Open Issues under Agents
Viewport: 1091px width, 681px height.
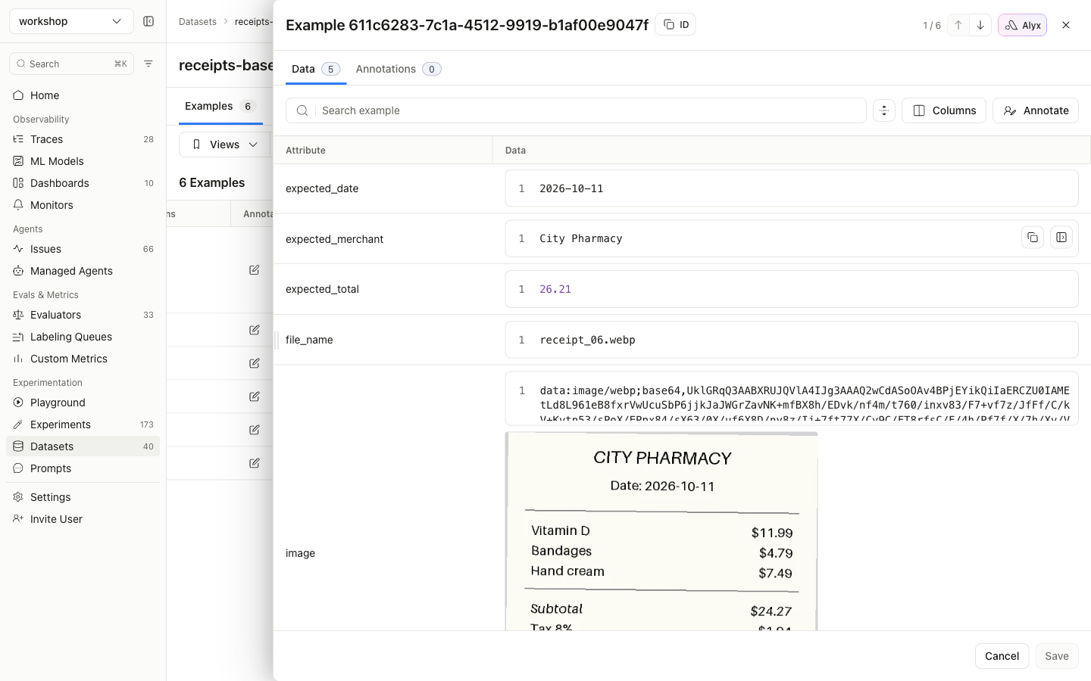(83, 249)
